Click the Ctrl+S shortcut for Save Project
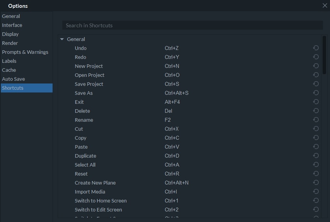The image size is (330, 222). coord(172,84)
